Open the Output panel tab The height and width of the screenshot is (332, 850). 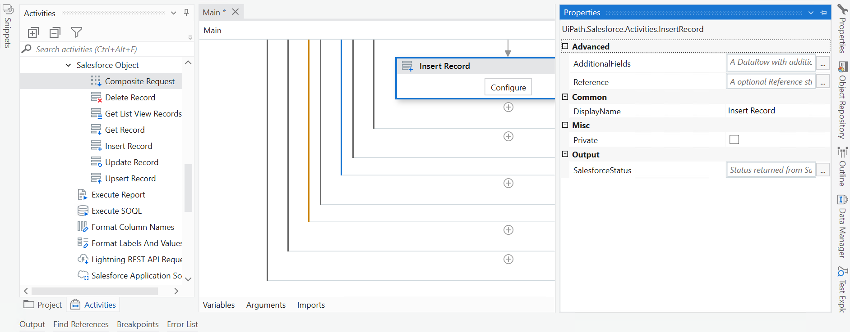point(32,324)
